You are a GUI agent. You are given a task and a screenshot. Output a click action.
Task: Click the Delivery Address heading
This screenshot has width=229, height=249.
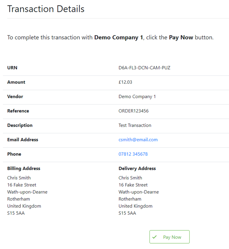[x=137, y=169]
